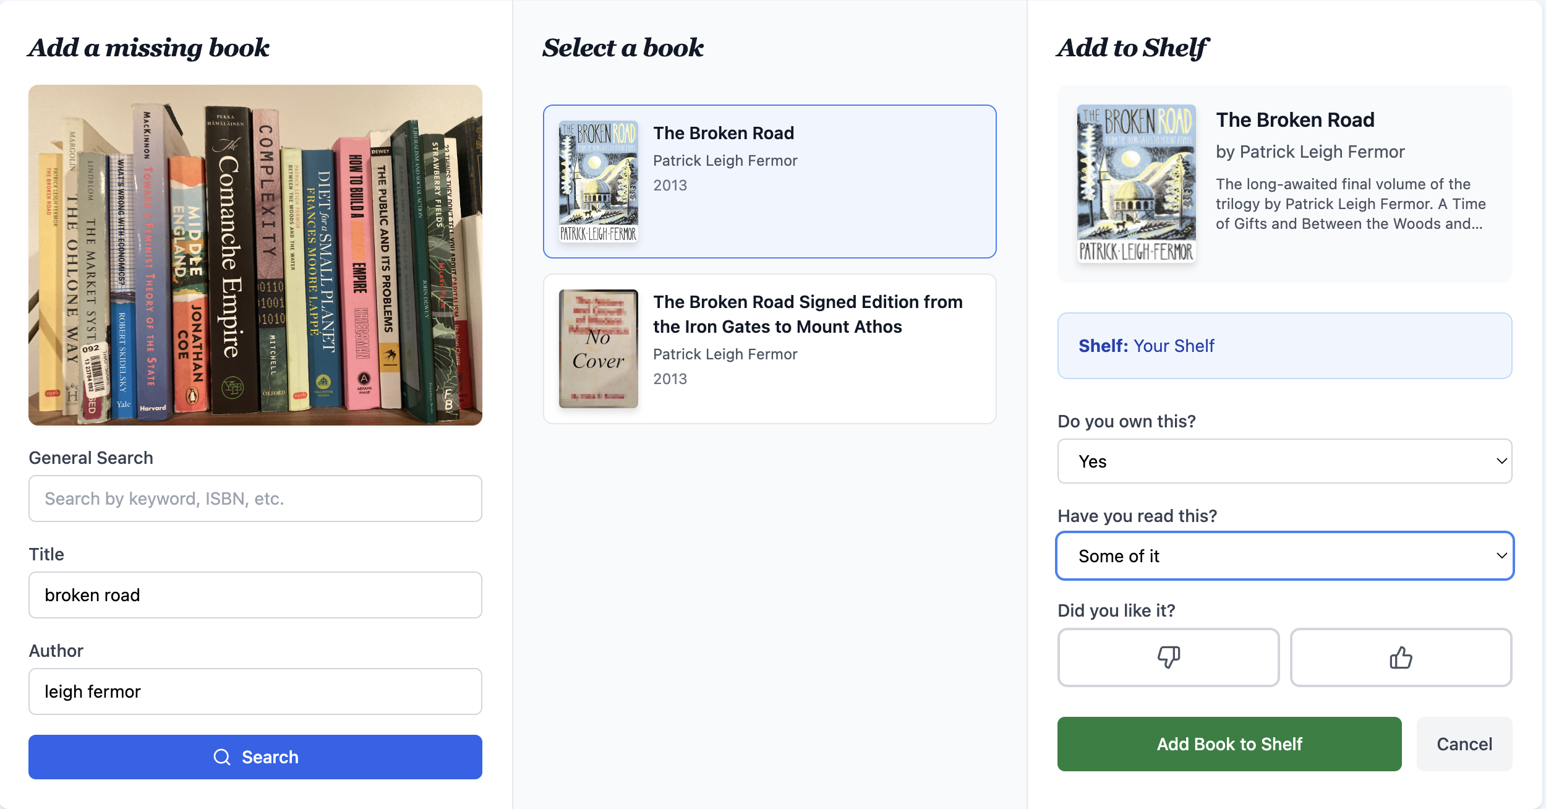This screenshot has width=1546, height=809.
Task: Cancel adding the book
Action: pyautogui.click(x=1464, y=744)
